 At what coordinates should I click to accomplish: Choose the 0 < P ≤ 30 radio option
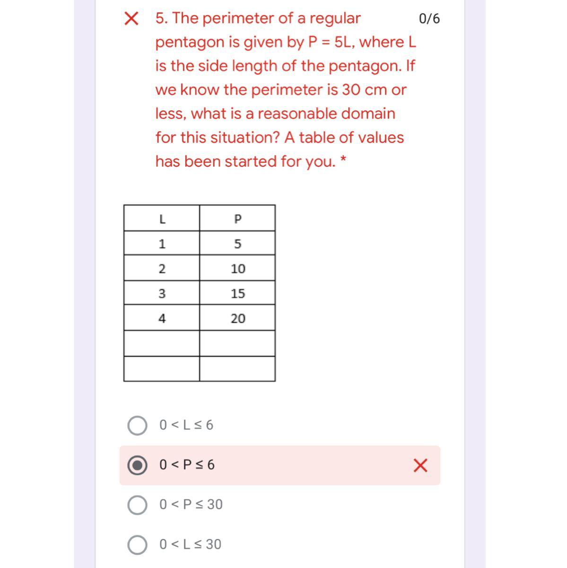point(137,505)
